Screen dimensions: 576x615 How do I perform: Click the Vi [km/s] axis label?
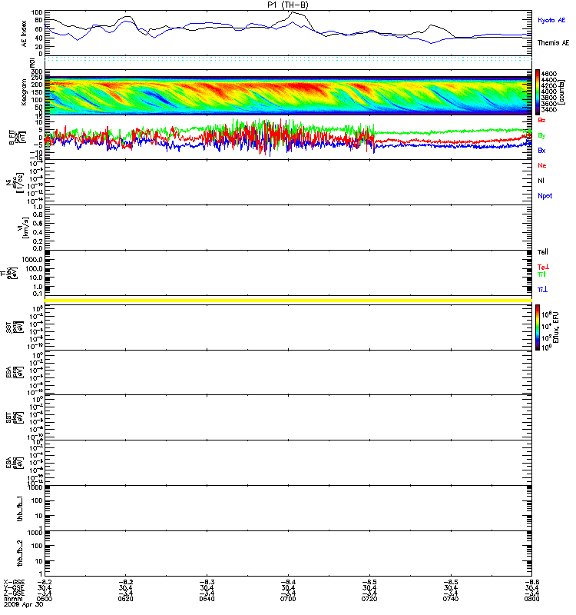coord(25,228)
